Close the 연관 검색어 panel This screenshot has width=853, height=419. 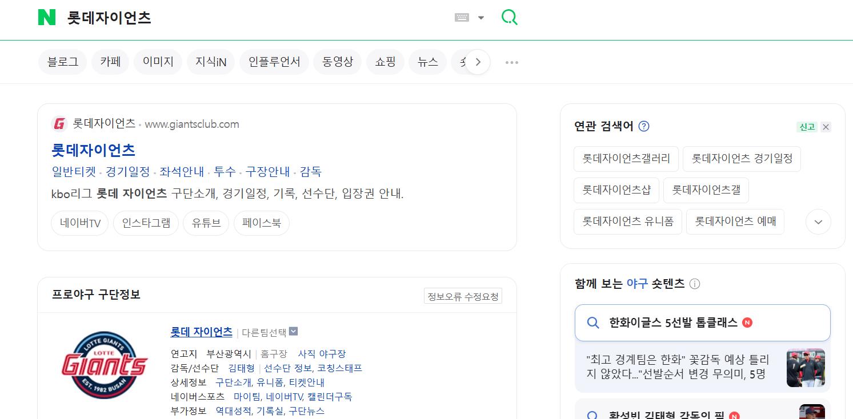(826, 127)
